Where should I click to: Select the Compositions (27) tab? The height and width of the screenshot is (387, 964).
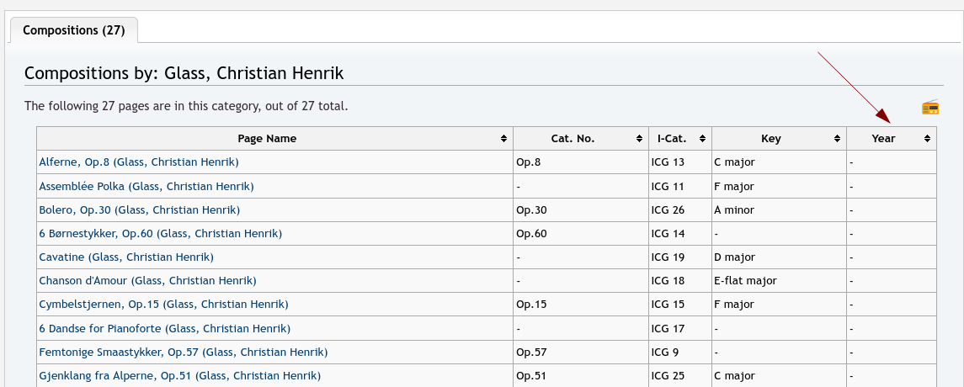click(74, 30)
